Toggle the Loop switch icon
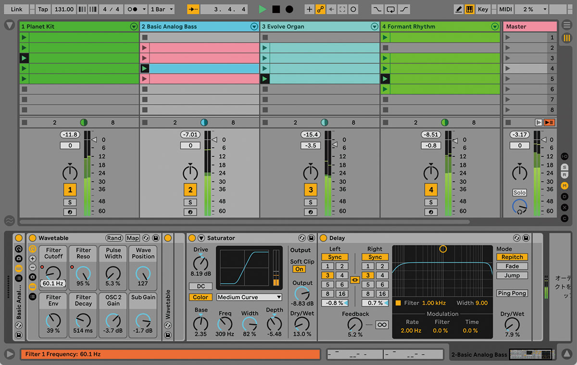The image size is (577, 365). tap(390, 9)
